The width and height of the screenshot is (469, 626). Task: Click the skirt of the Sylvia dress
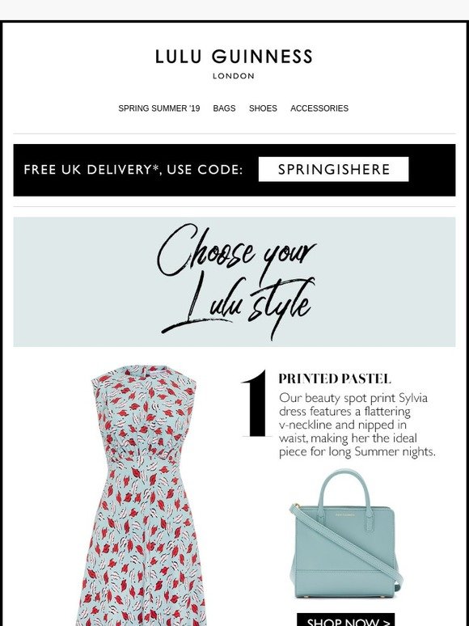pos(142,551)
